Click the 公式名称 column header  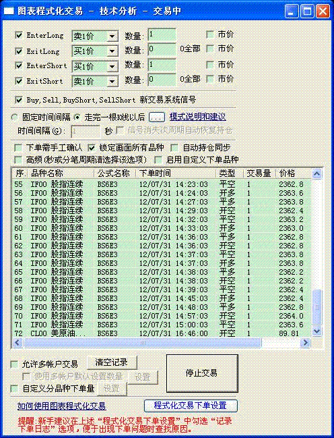pyautogui.click(x=114, y=173)
